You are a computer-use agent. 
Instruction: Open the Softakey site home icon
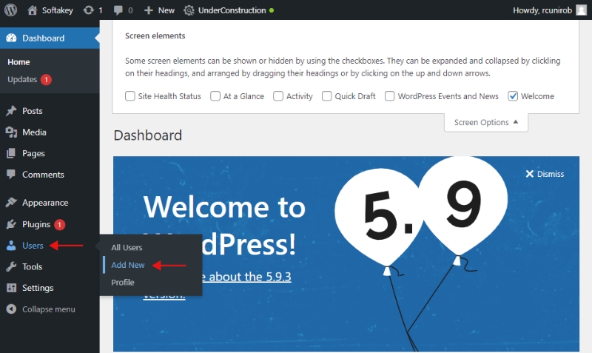point(33,10)
